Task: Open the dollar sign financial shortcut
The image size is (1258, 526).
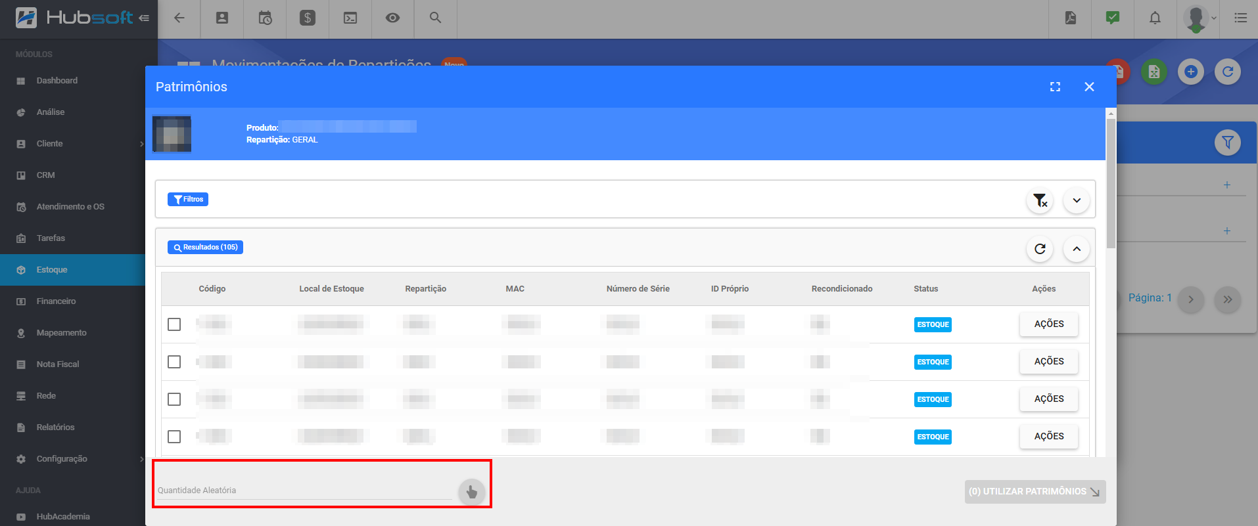Action: (x=308, y=18)
